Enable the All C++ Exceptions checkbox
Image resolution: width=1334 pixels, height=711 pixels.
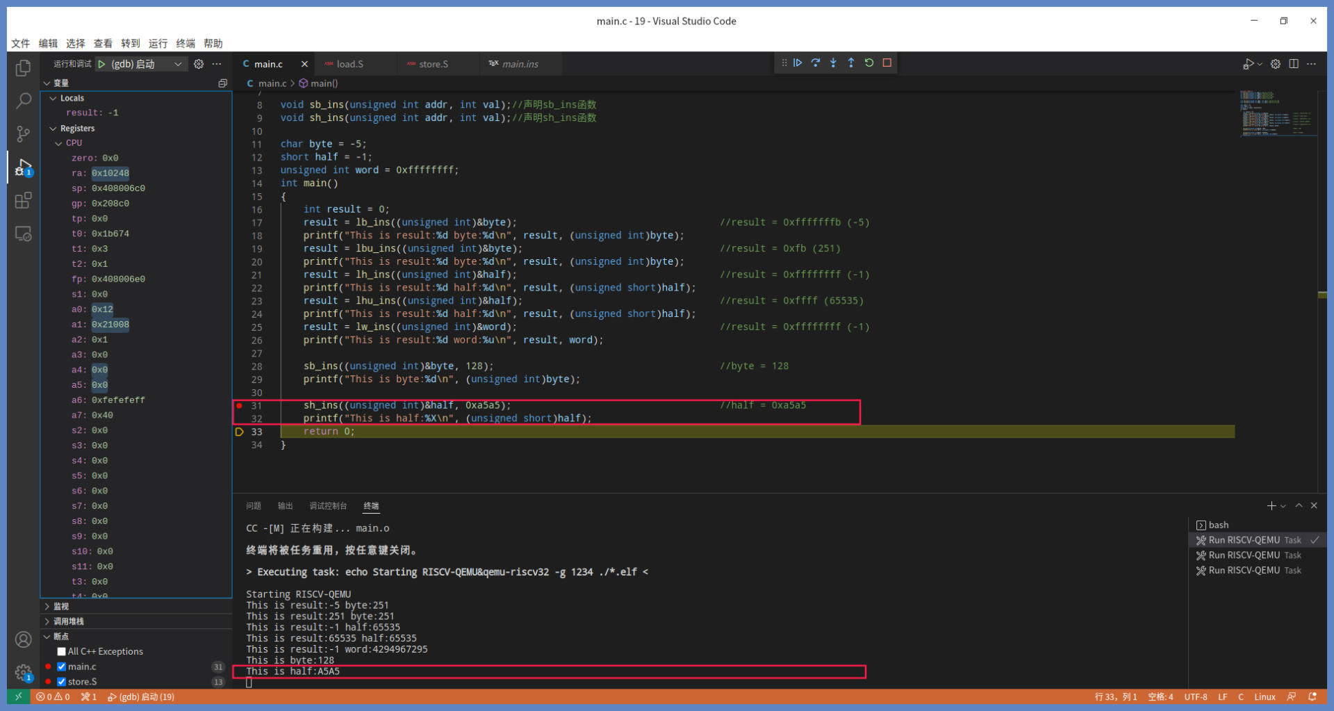tap(62, 652)
